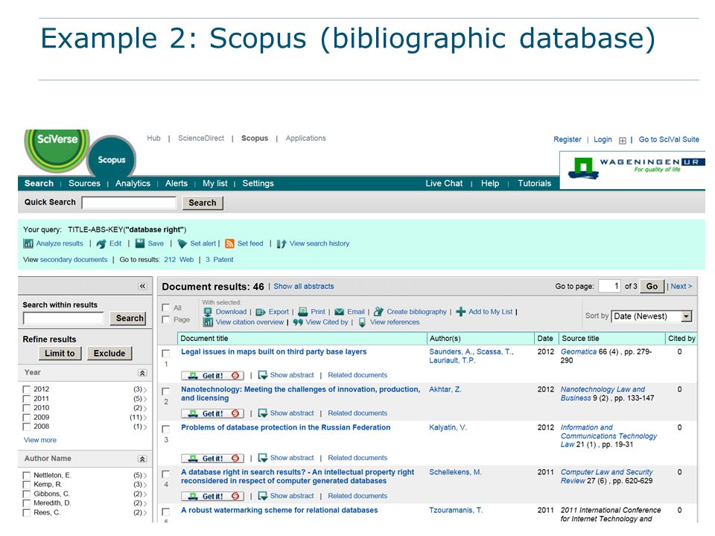Collapse the refine sidebar with double-arrow icon
Viewport: 715px width, 536px height.
pos(143,286)
